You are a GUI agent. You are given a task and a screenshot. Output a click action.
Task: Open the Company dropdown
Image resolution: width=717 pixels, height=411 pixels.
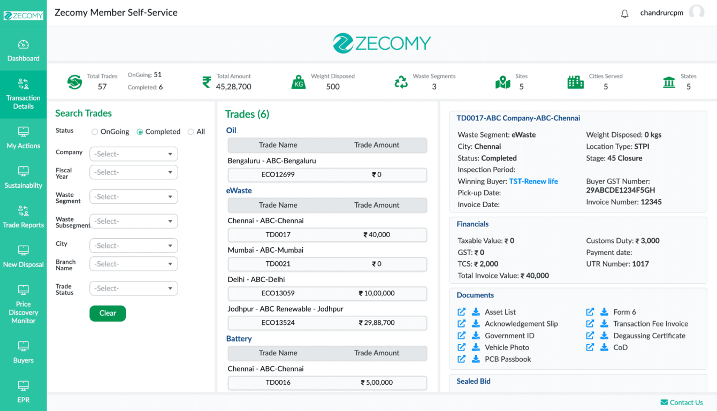point(133,154)
